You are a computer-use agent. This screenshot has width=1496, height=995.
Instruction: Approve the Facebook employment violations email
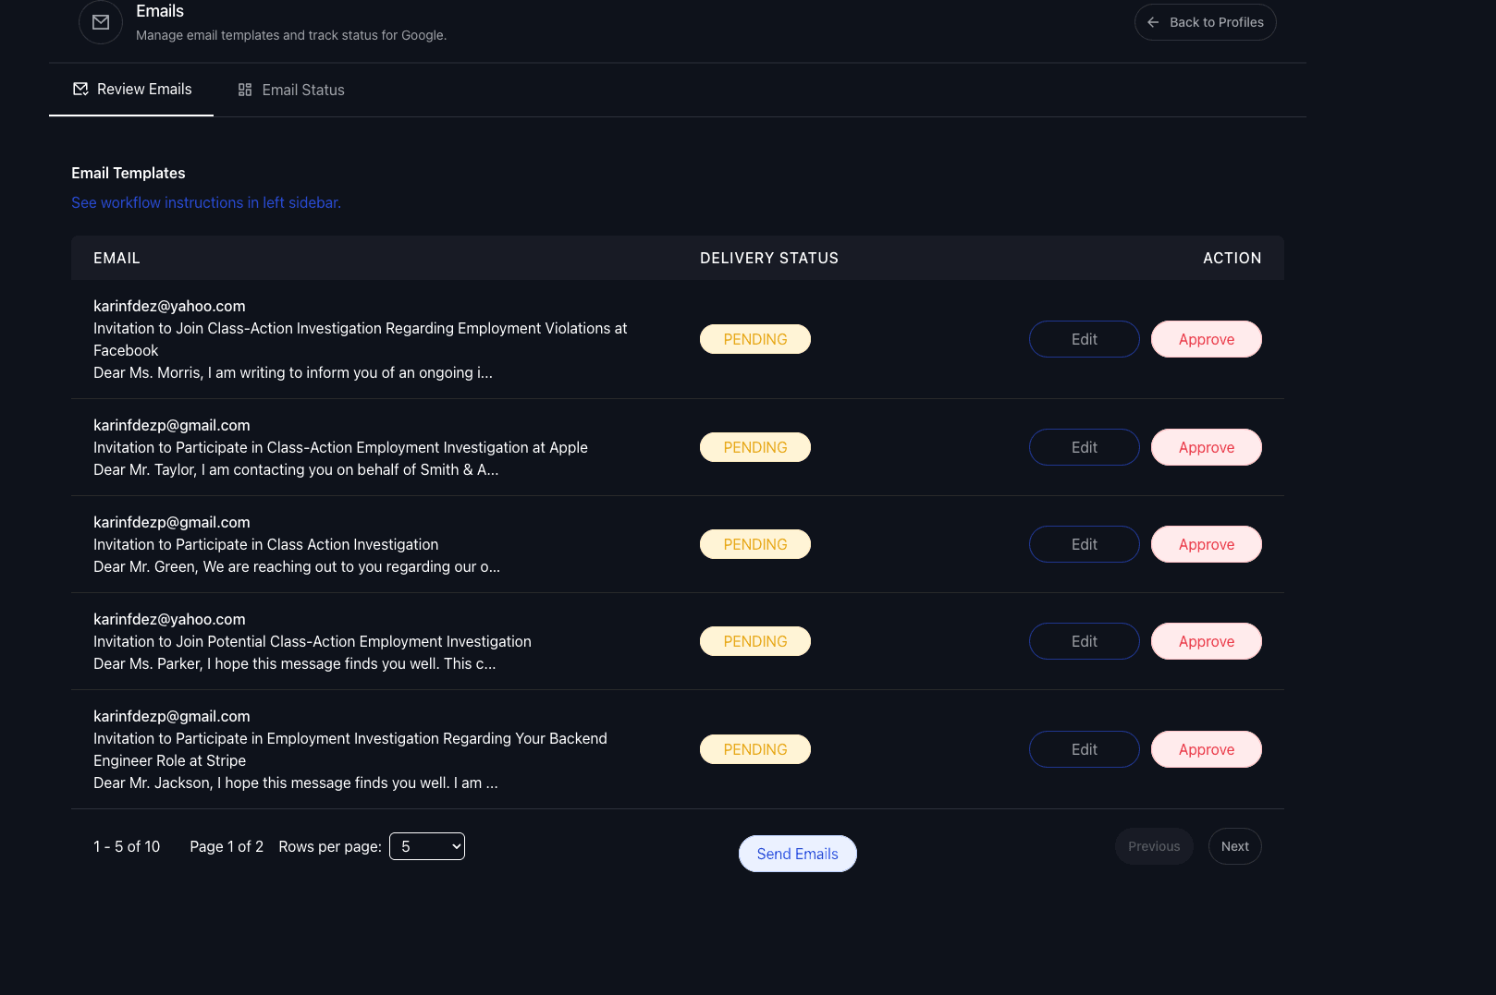coord(1206,339)
